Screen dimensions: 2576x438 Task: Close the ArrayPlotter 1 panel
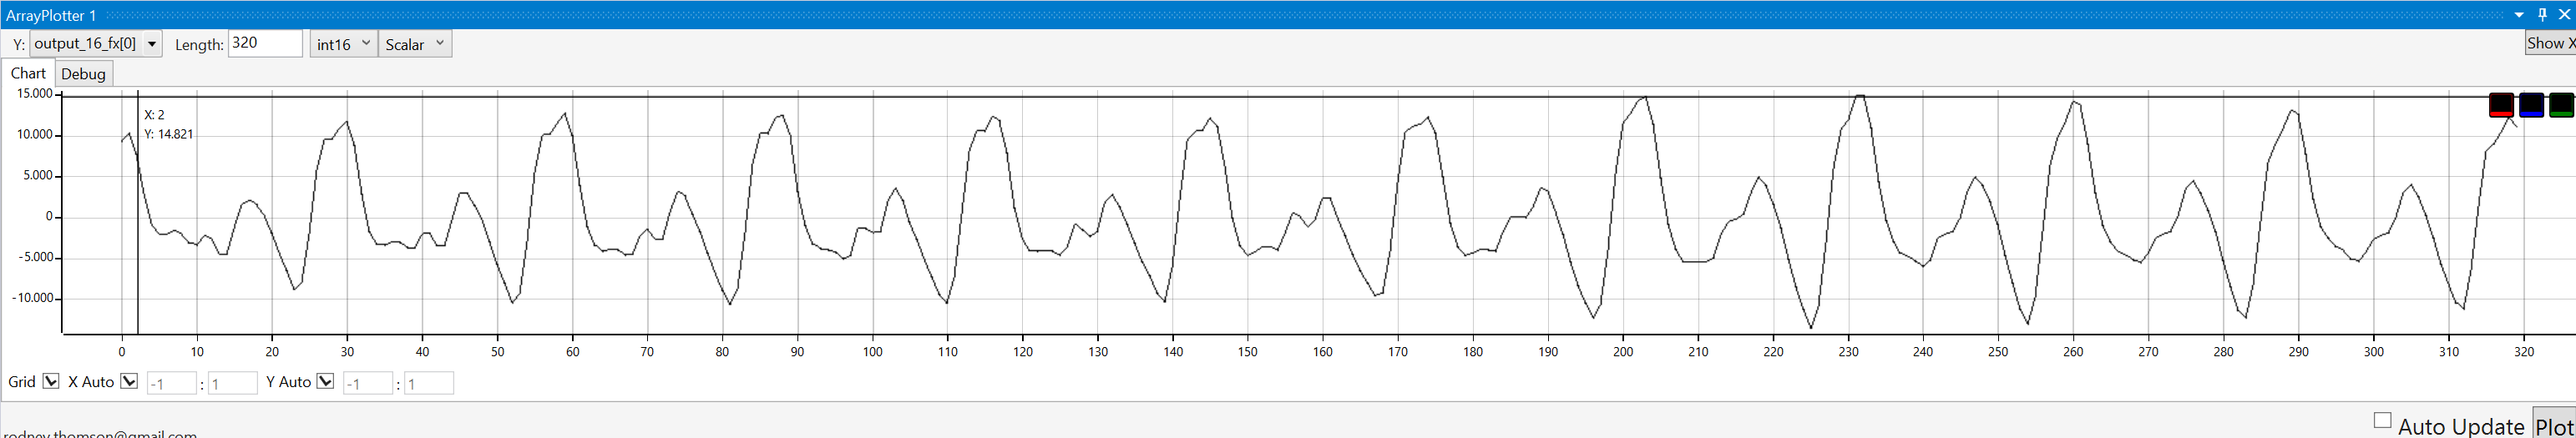click(x=2564, y=15)
